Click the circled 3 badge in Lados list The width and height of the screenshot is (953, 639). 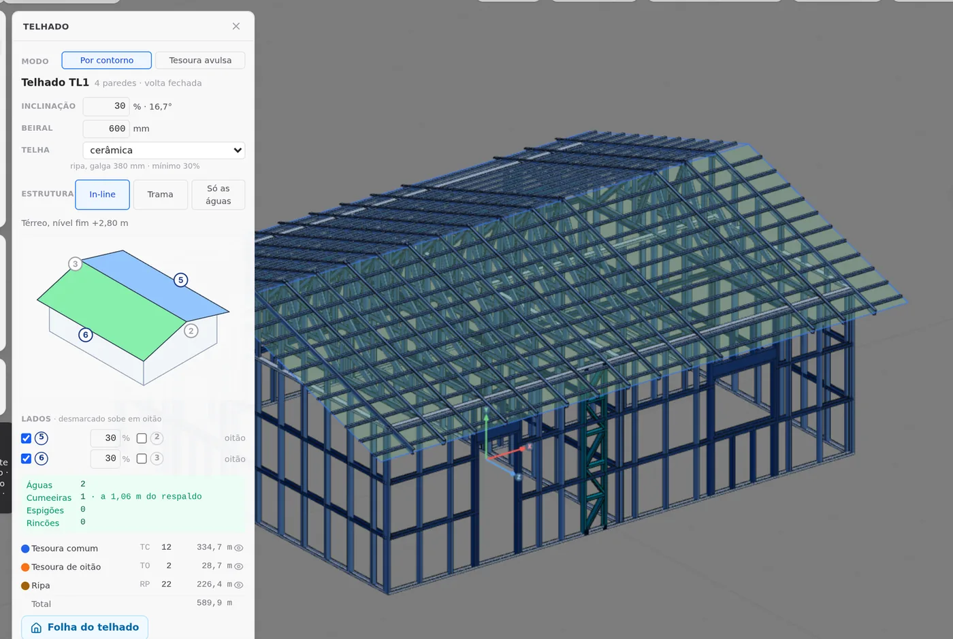[157, 459]
